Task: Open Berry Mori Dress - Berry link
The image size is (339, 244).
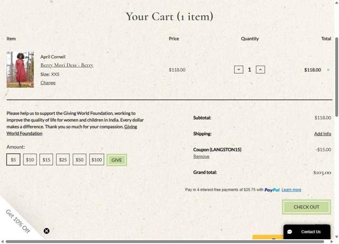Action: pos(67,65)
